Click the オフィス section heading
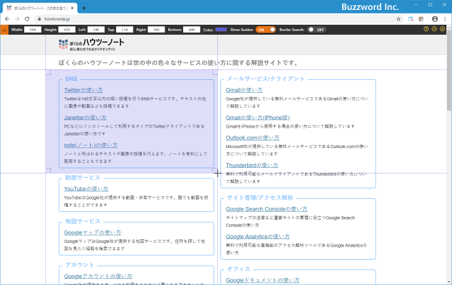The height and width of the screenshot is (285, 452). [238, 269]
